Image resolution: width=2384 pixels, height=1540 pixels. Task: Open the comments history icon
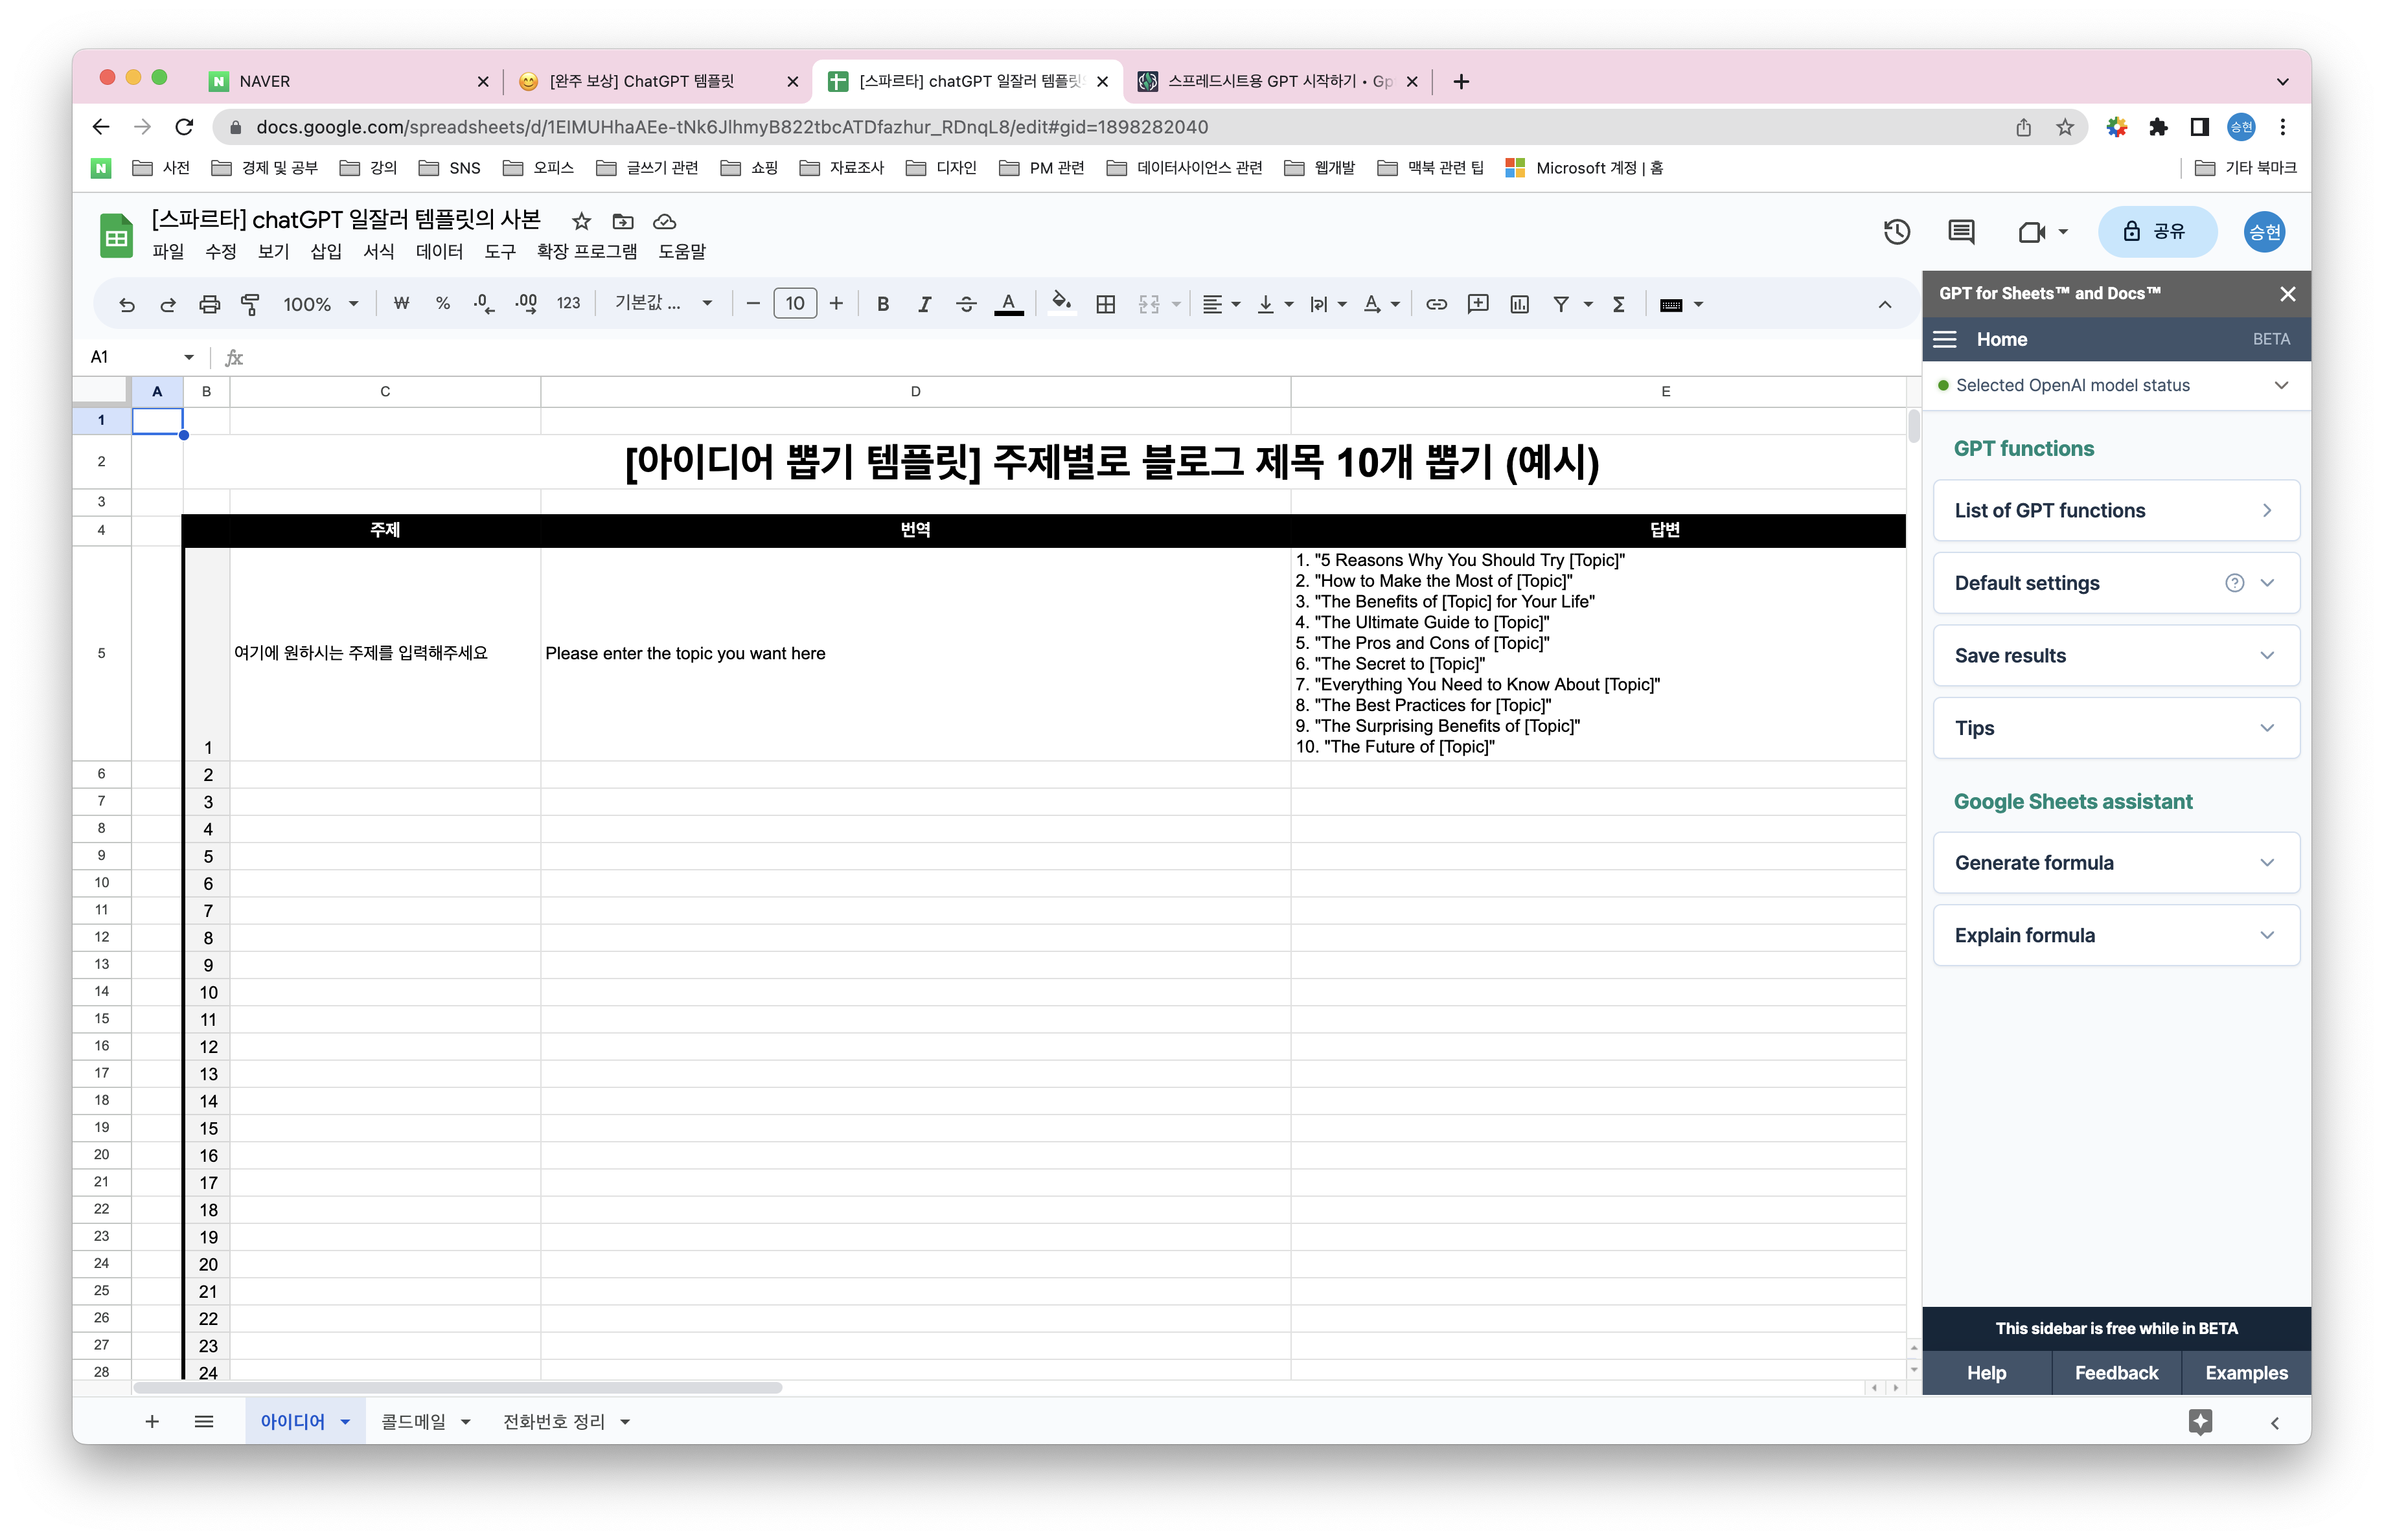click(x=1961, y=232)
